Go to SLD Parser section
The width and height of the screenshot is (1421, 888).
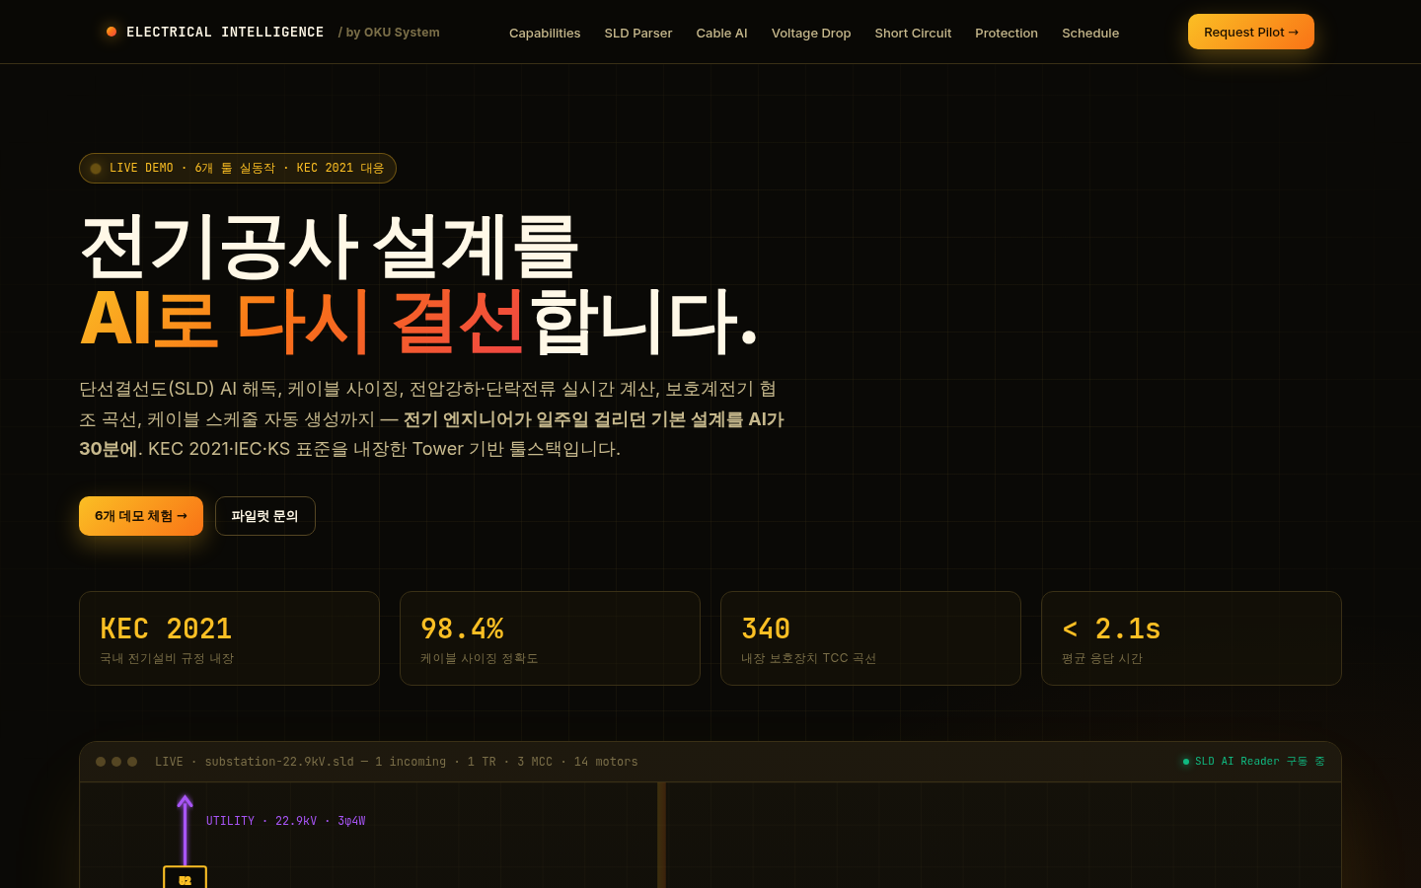point(638,33)
